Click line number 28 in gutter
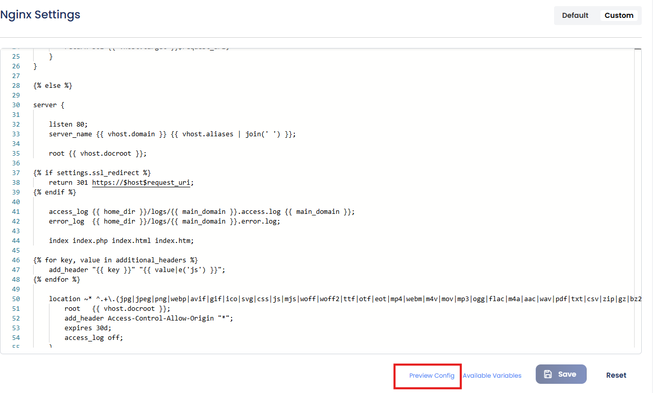Screen dimensions: 653x393 (16, 86)
